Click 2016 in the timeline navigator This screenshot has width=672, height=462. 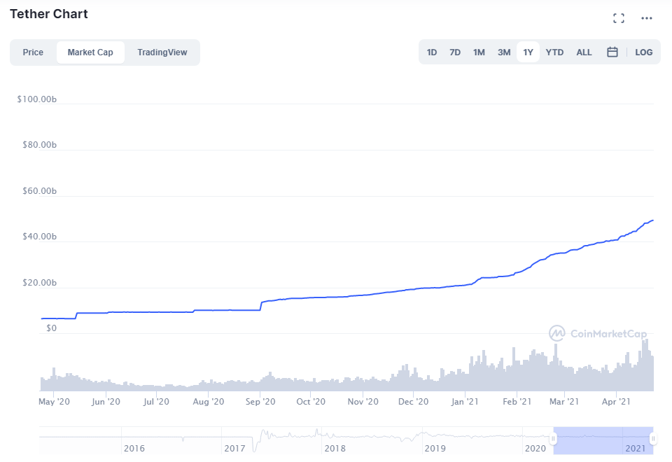[134, 448]
